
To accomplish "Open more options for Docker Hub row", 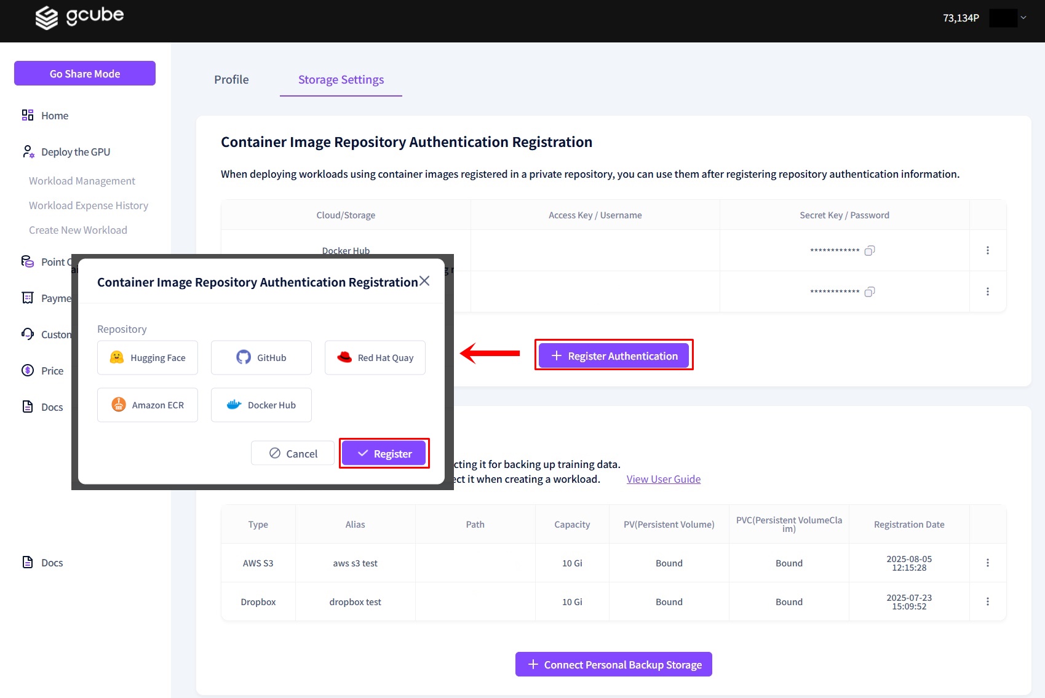I will point(988,250).
